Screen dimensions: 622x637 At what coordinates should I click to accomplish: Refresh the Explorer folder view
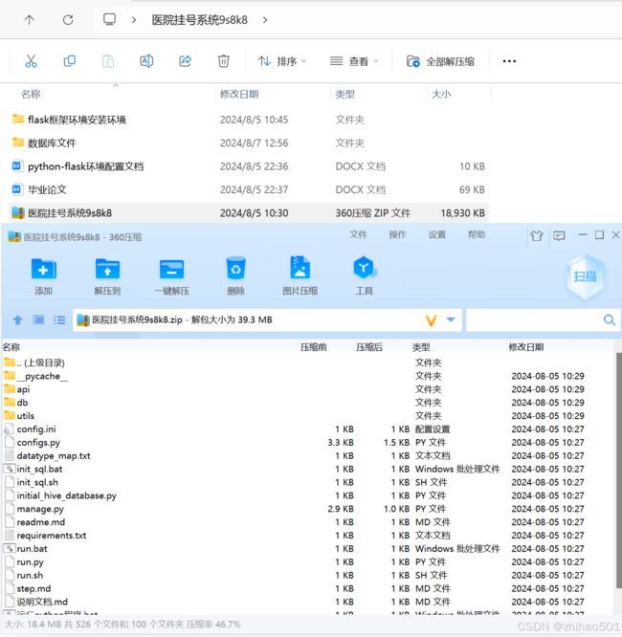click(x=68, y=19)
